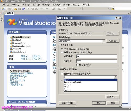This screenshot has height=111, width=131.
Task: Click the Add New Item toolbar icon
Action: pyautogui.click(x=10, y=9)
